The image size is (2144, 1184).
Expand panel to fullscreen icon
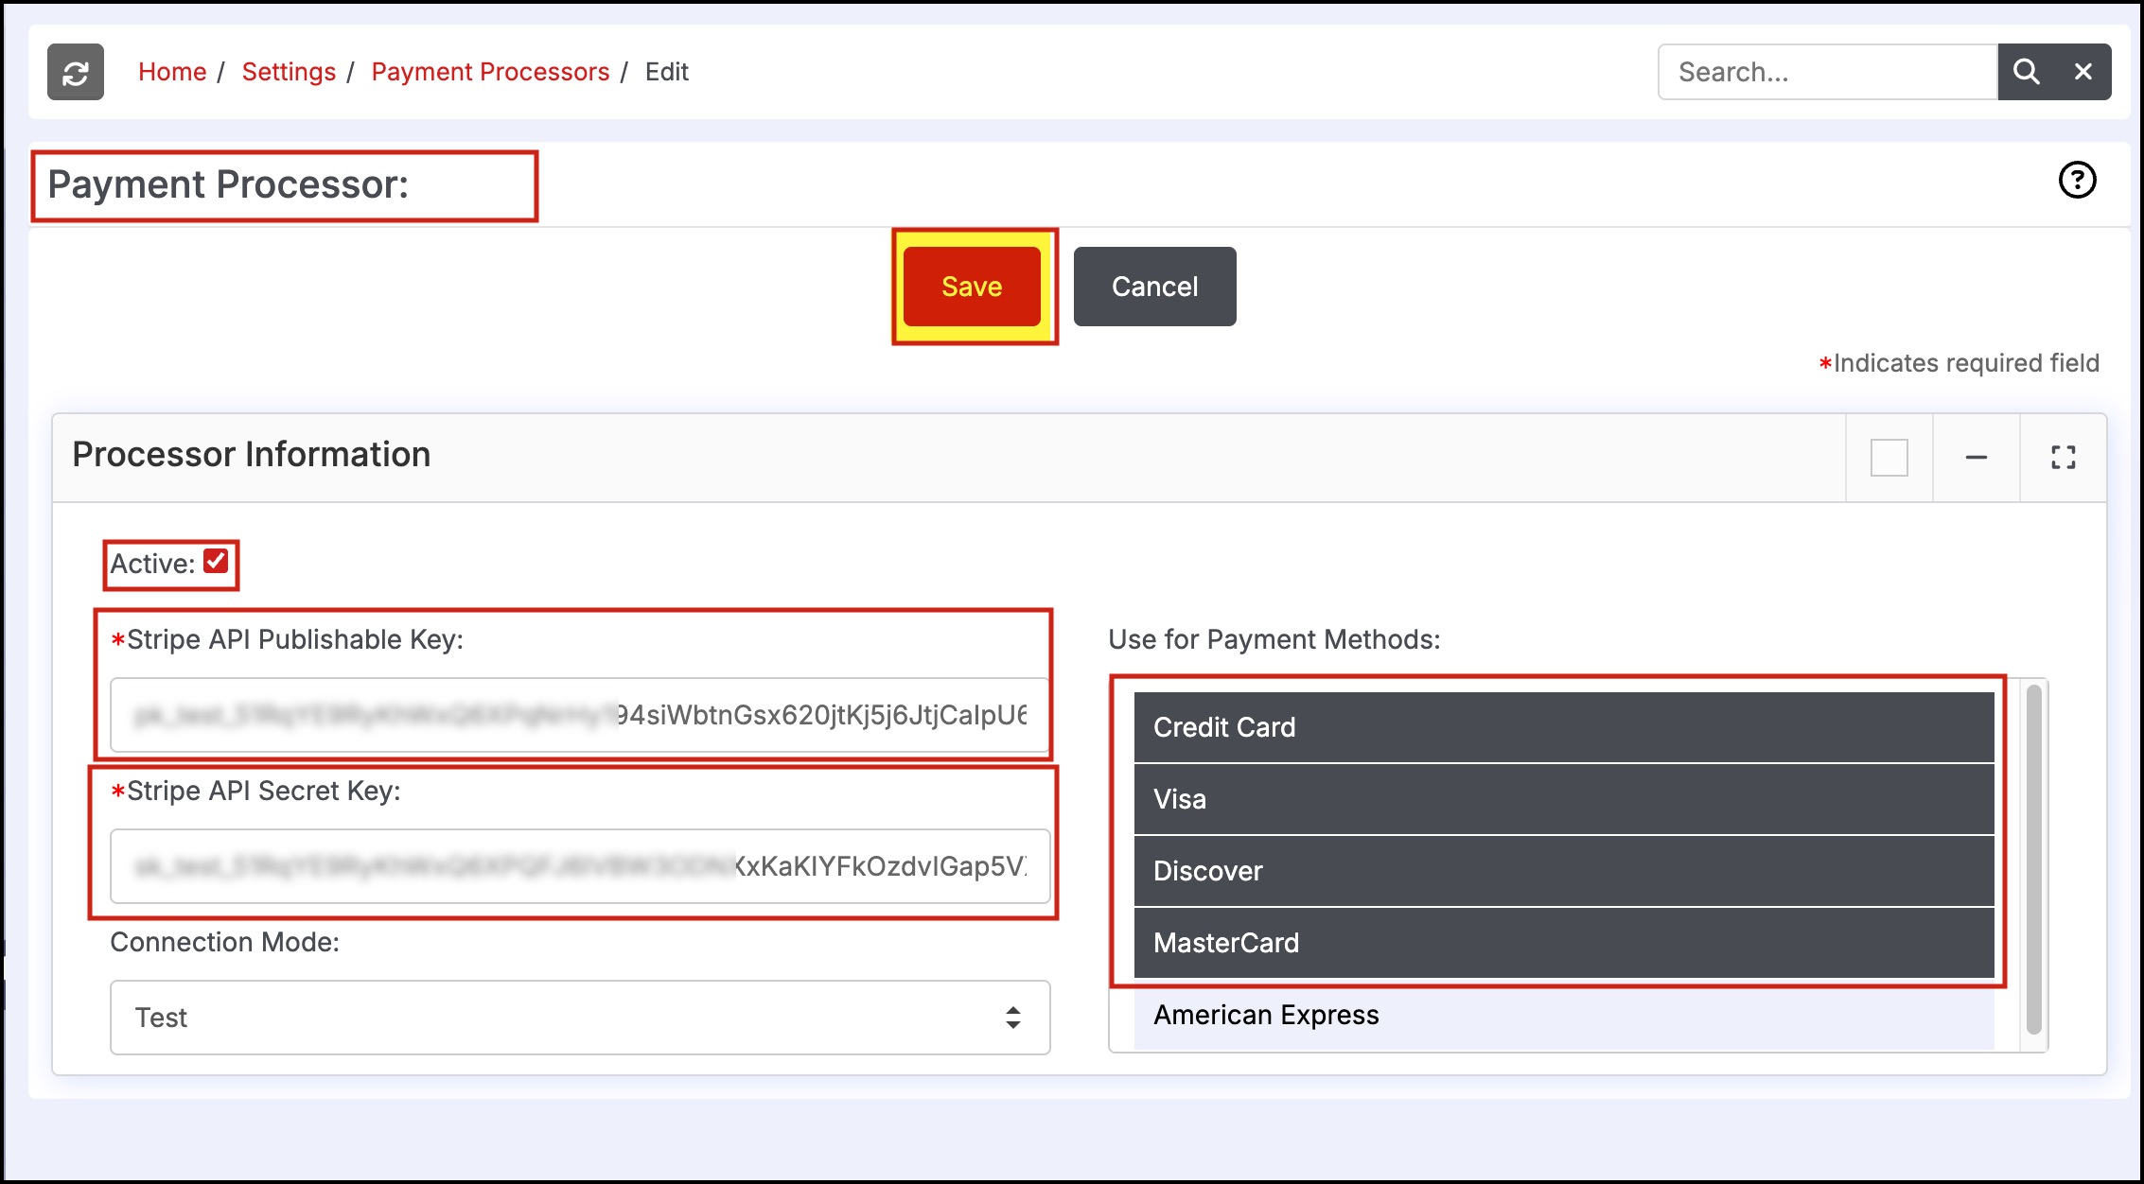pos(2063,458)
